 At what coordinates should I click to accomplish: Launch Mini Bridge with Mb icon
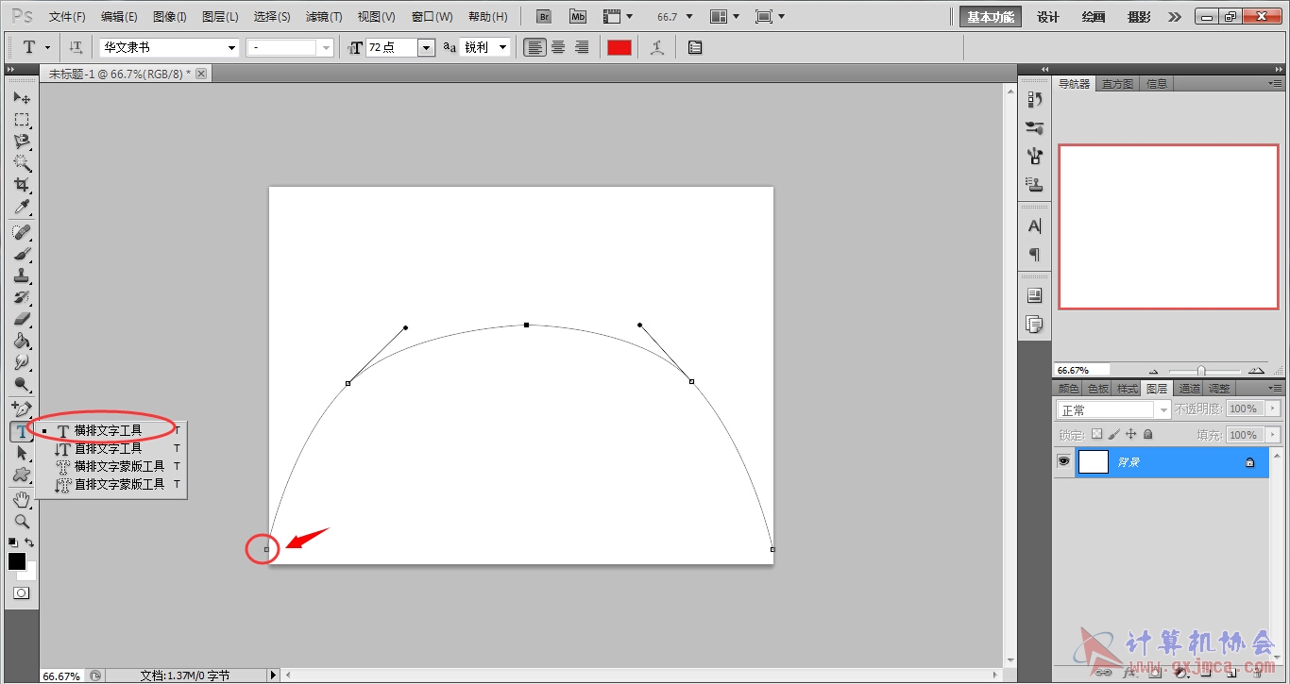[577, 17]
